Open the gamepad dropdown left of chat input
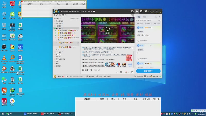The image size is (206, 116). (x=87, y=70)
